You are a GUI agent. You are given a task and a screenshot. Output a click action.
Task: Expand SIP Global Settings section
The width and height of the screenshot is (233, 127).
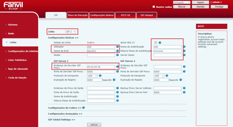[x=61, y=120]
